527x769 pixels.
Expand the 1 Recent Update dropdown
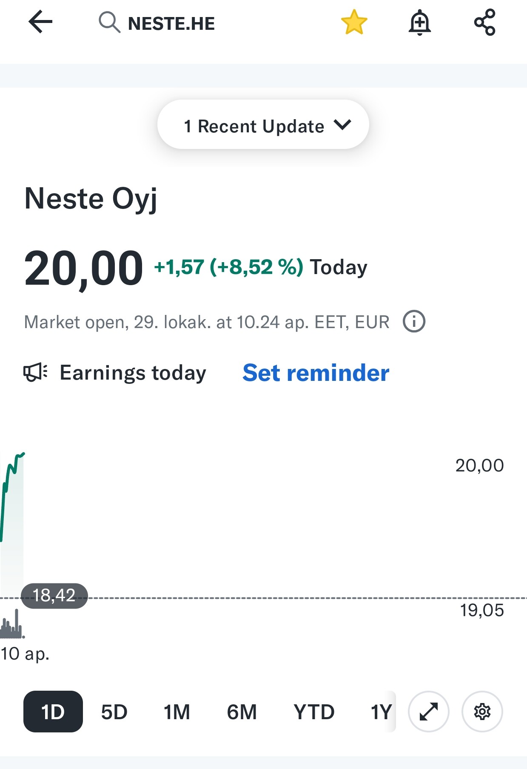point(263,125)
